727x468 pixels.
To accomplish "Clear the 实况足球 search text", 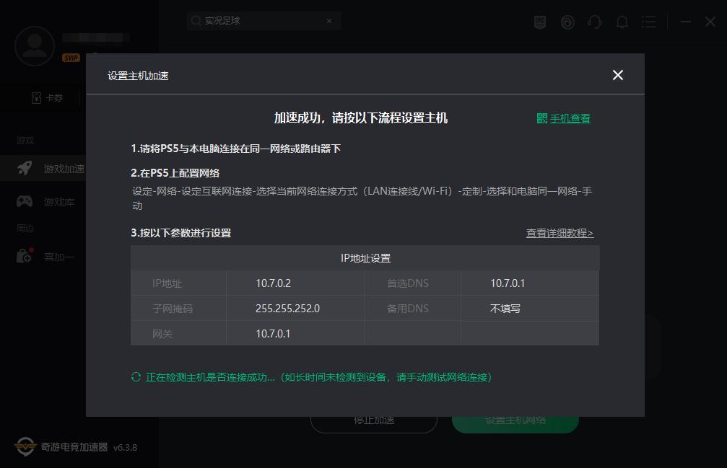I will (329, 21).
